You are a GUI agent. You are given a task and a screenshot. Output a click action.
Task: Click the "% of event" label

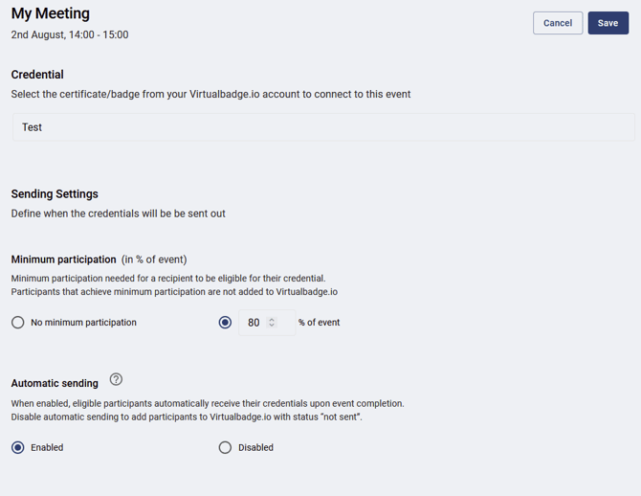pyautogui.click(x=319, y=323)
